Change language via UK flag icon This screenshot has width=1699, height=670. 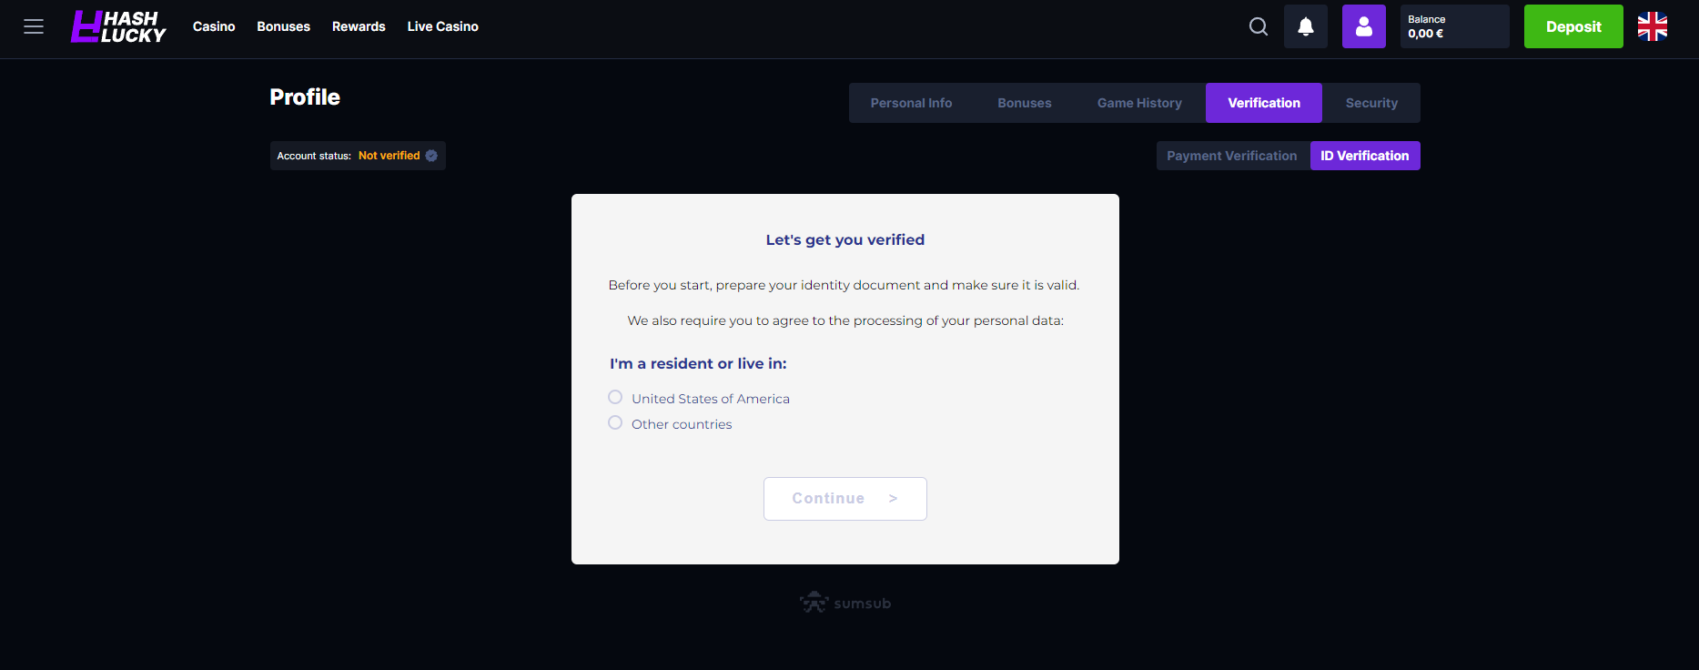(1653, 26)
